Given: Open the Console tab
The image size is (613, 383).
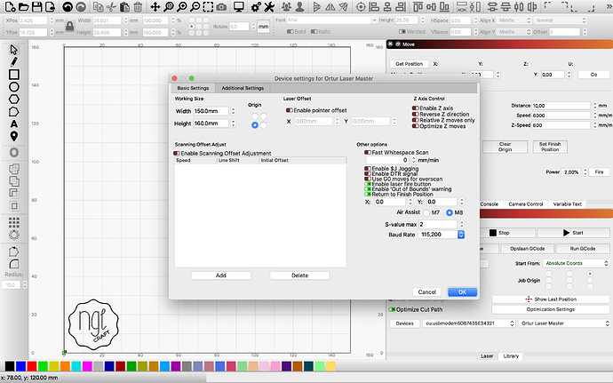Looking at the screenshot, I should point(490,204).
